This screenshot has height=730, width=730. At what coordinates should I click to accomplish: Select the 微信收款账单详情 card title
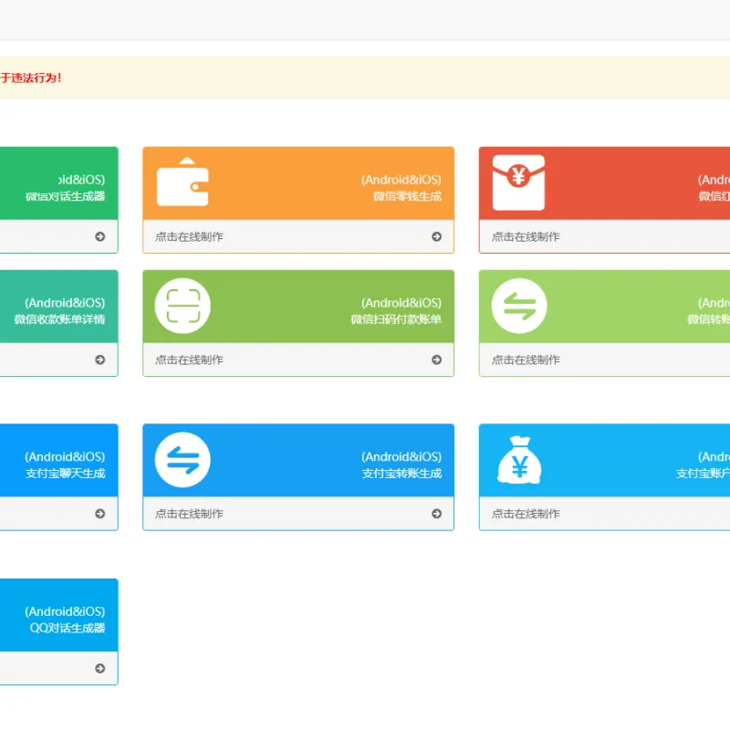[59, 319]
